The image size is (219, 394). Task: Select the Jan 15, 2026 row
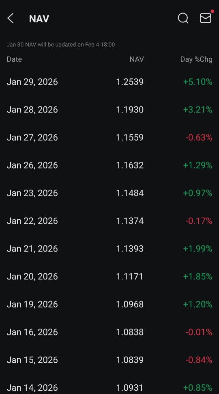coord(109,360)
